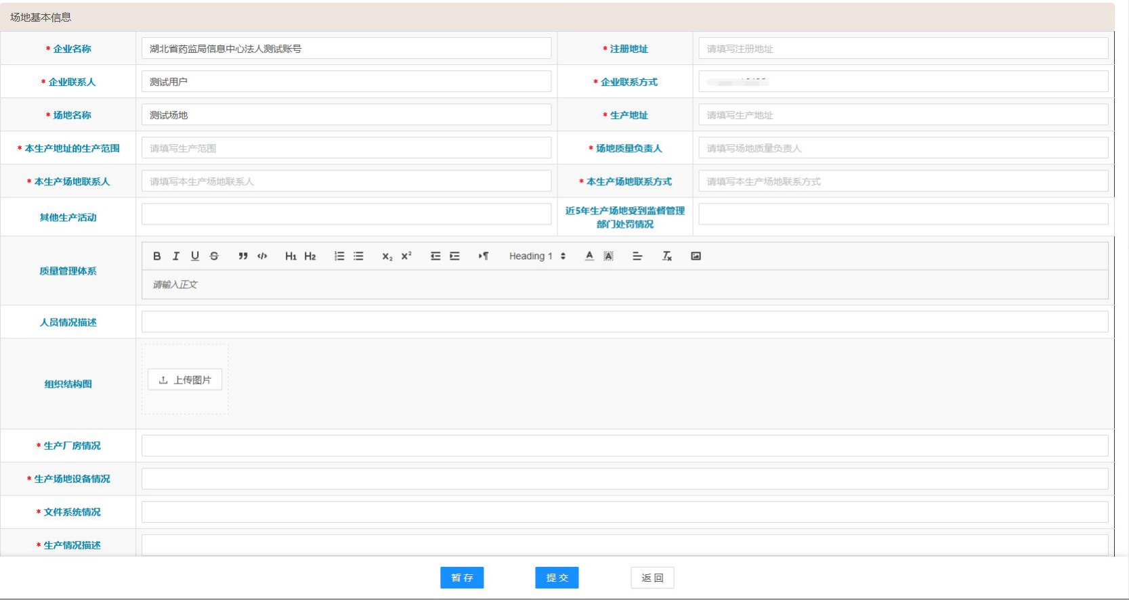Toggle right-to-left text direction
This screenshot has height=600, width=1129.
(483, 256)
